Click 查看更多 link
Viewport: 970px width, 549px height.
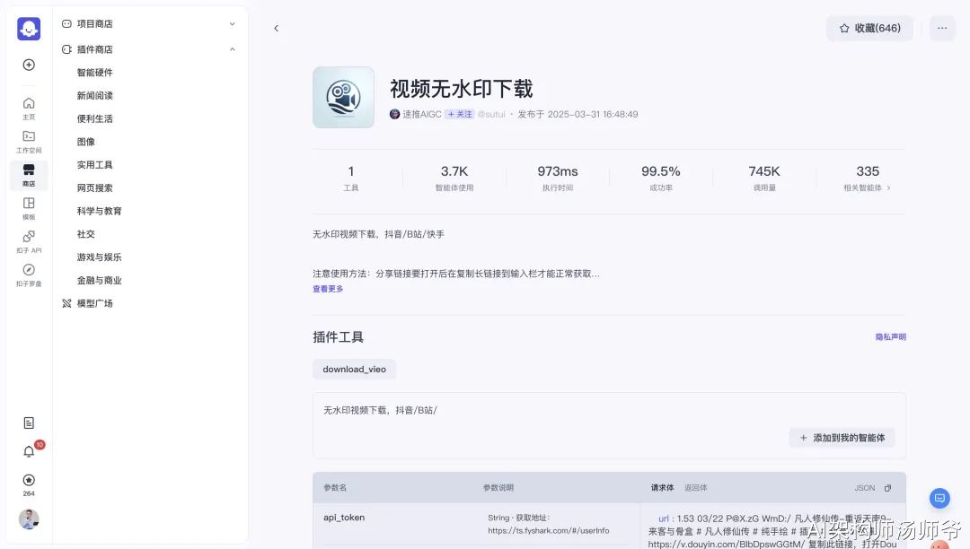coord(328,289)
